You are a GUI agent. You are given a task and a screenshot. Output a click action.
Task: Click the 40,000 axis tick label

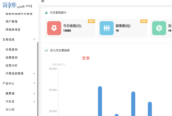[x=53, y=90]
